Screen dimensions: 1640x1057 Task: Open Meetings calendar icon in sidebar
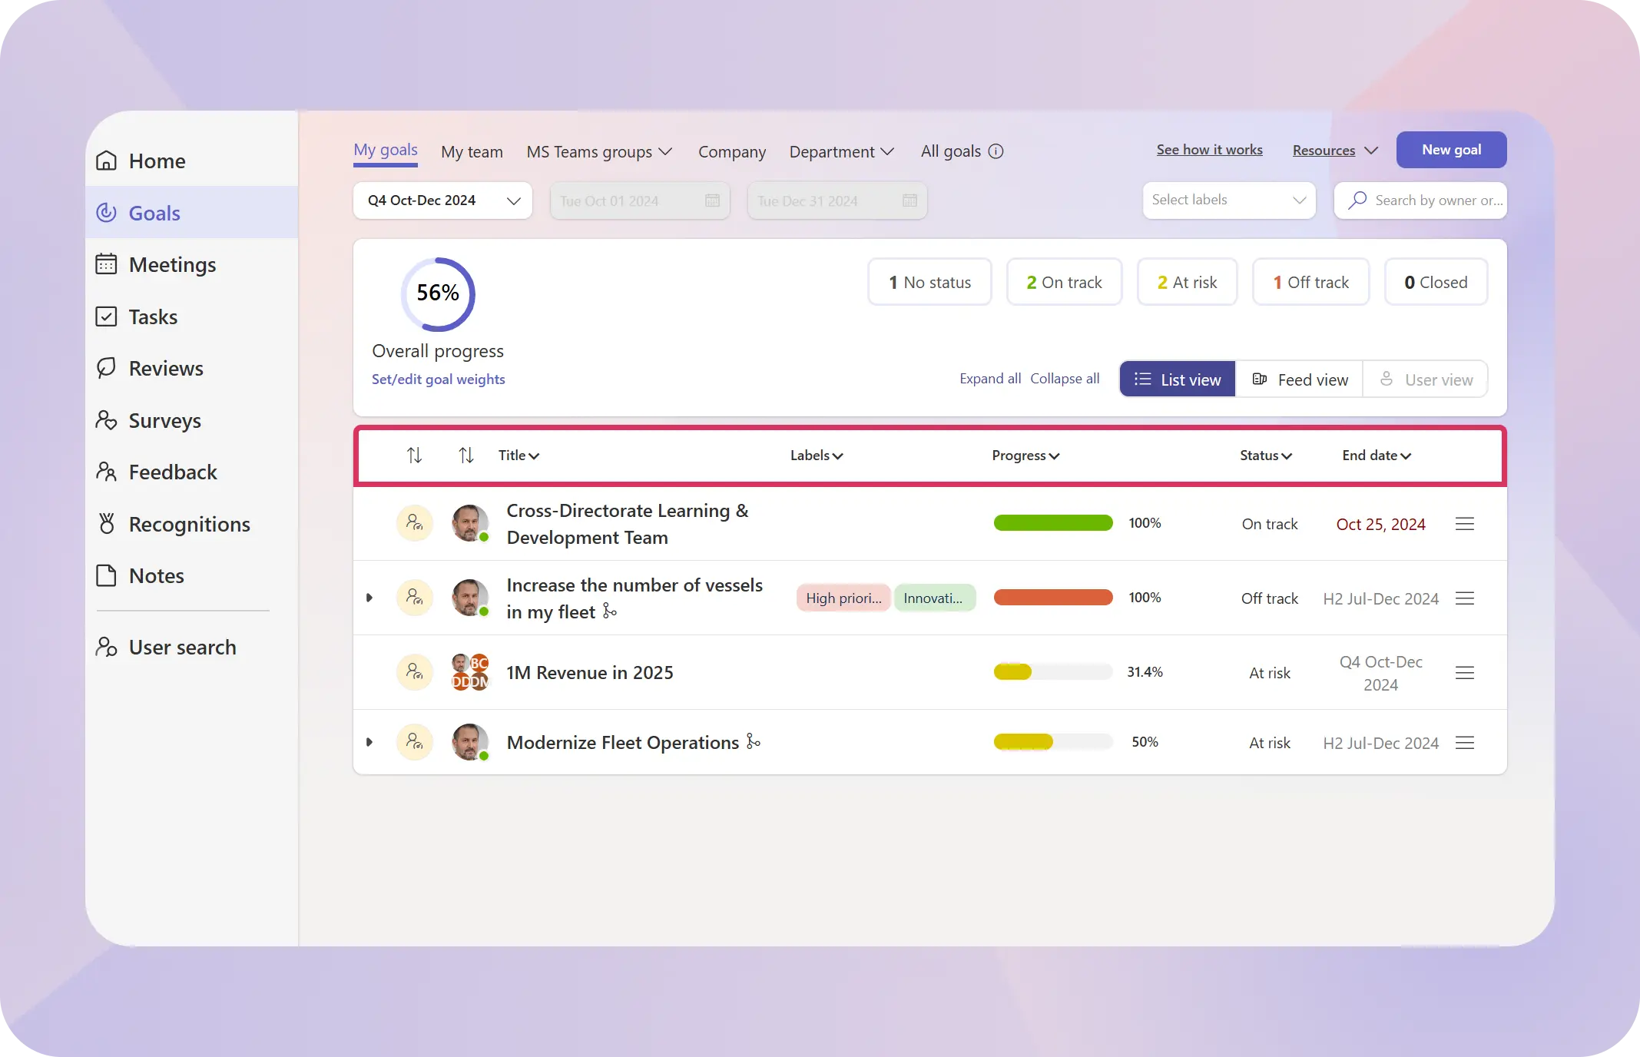click(106, 264)
